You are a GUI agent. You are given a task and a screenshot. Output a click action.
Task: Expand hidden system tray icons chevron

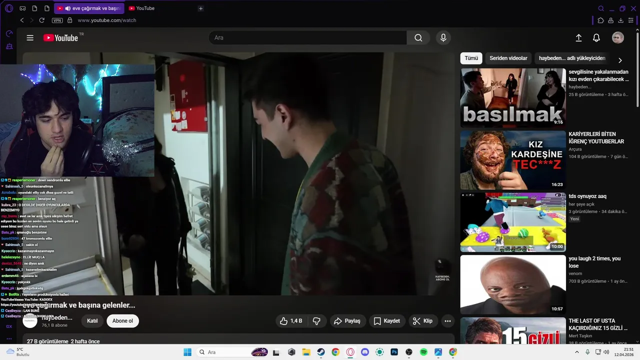[577, 352]
